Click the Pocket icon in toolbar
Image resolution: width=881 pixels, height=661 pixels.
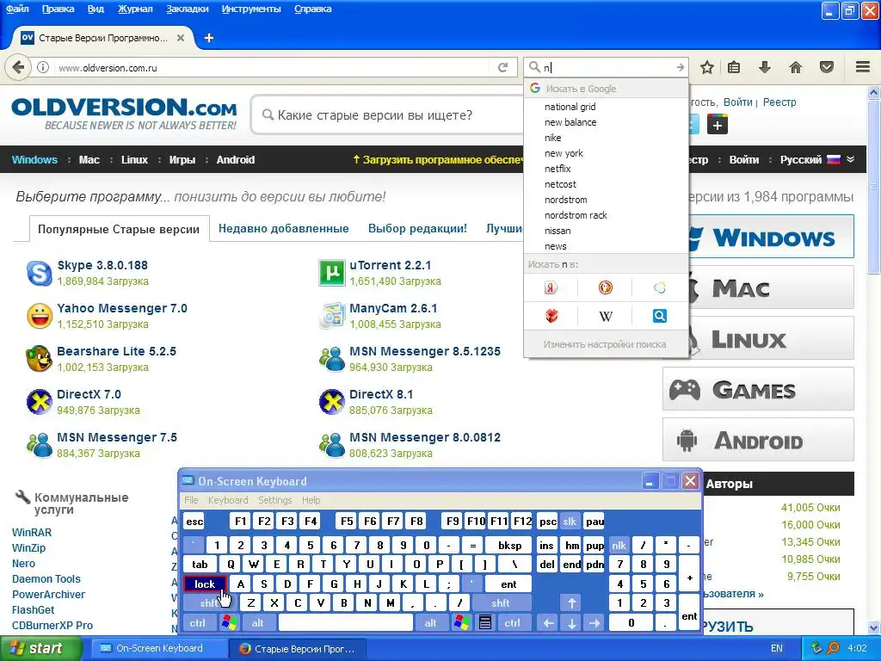827,67
